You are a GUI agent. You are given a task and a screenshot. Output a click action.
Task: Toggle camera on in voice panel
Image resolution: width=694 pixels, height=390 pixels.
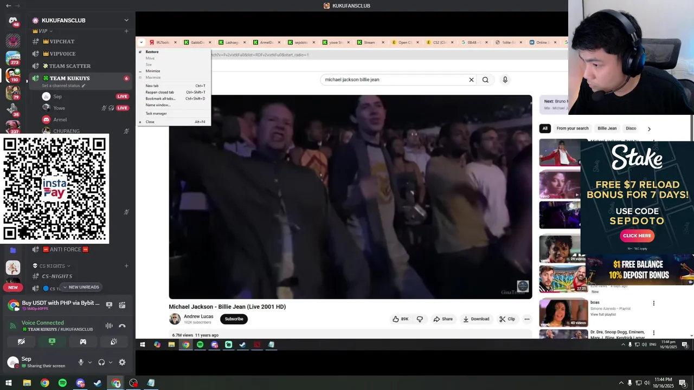point(21,342)
